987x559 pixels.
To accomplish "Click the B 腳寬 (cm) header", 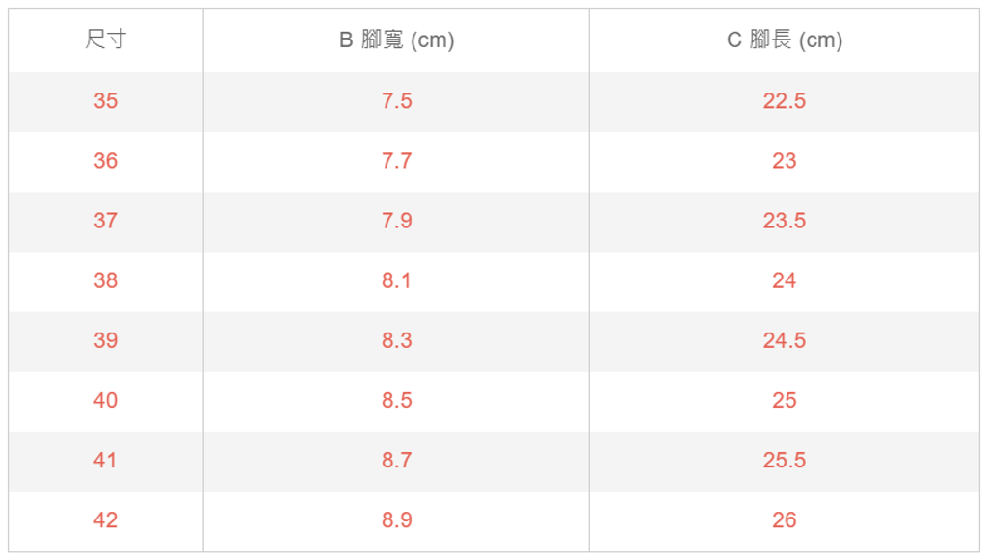I will tap(396, 40).
